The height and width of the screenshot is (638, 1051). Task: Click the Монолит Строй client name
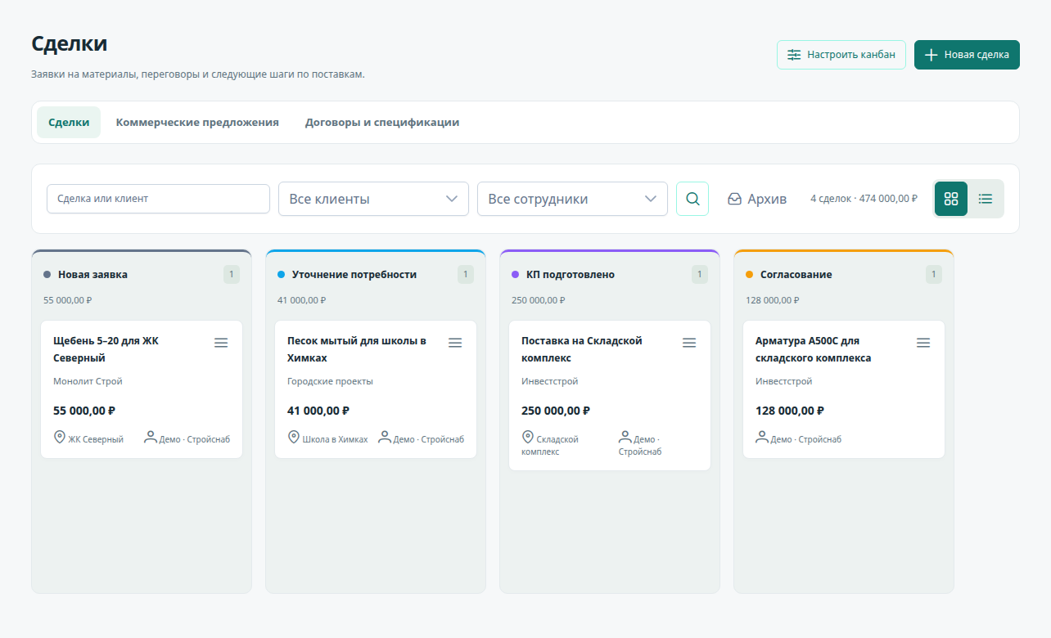88,381
